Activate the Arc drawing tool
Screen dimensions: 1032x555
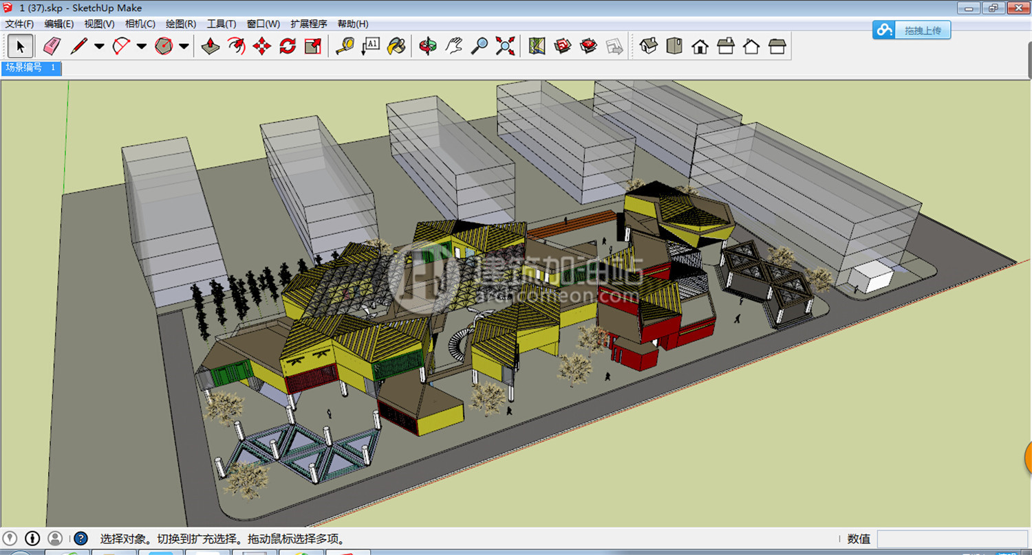122,46
